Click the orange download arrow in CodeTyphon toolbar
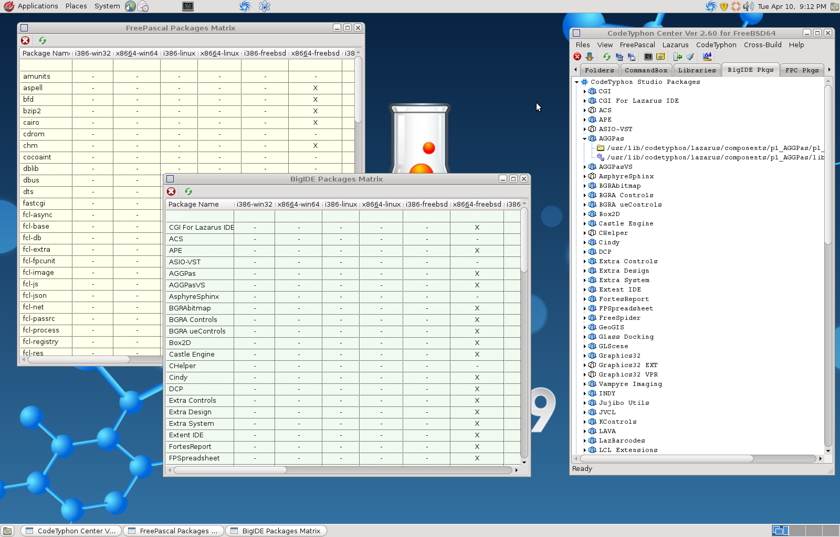The width and height of the screenshot is (840, 537). [590, 57]
